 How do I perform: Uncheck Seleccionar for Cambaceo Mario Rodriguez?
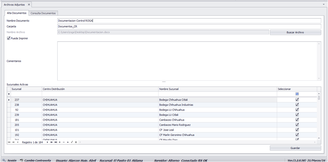coord(297,125)
